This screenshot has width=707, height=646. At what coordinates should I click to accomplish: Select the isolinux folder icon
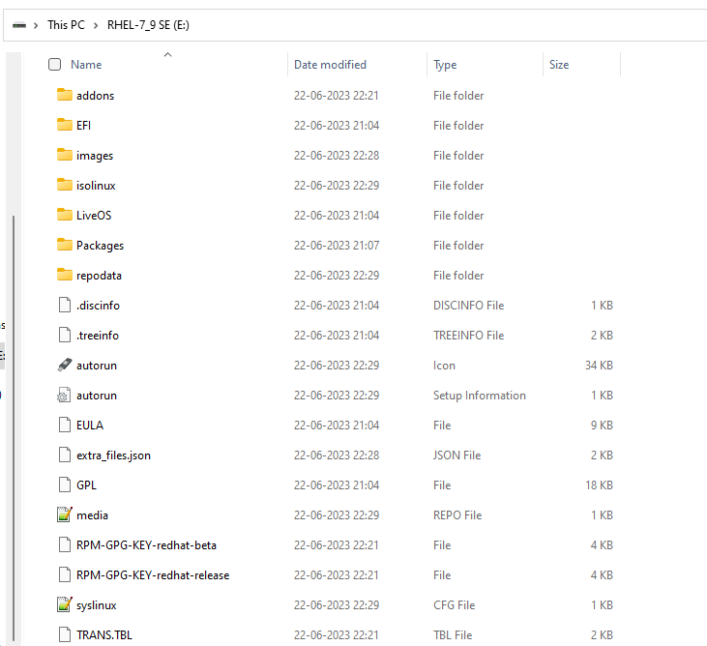[65, 185]
